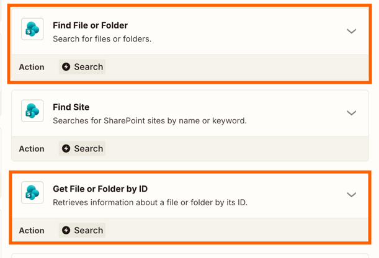Choose the "Get File or Folder by ID" title
This screenshot has height=258, width=379.
[100, 189]
